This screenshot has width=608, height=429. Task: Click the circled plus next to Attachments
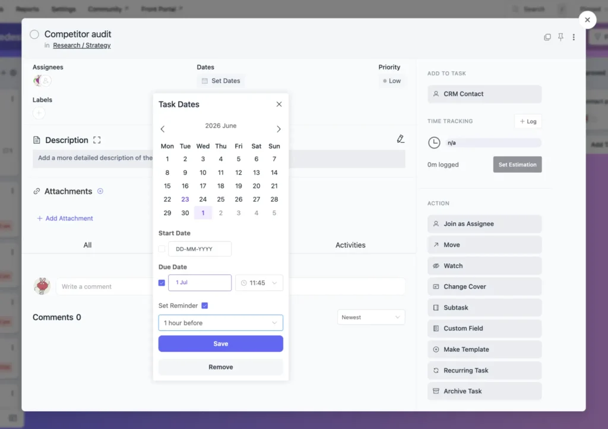click(100, 191)
